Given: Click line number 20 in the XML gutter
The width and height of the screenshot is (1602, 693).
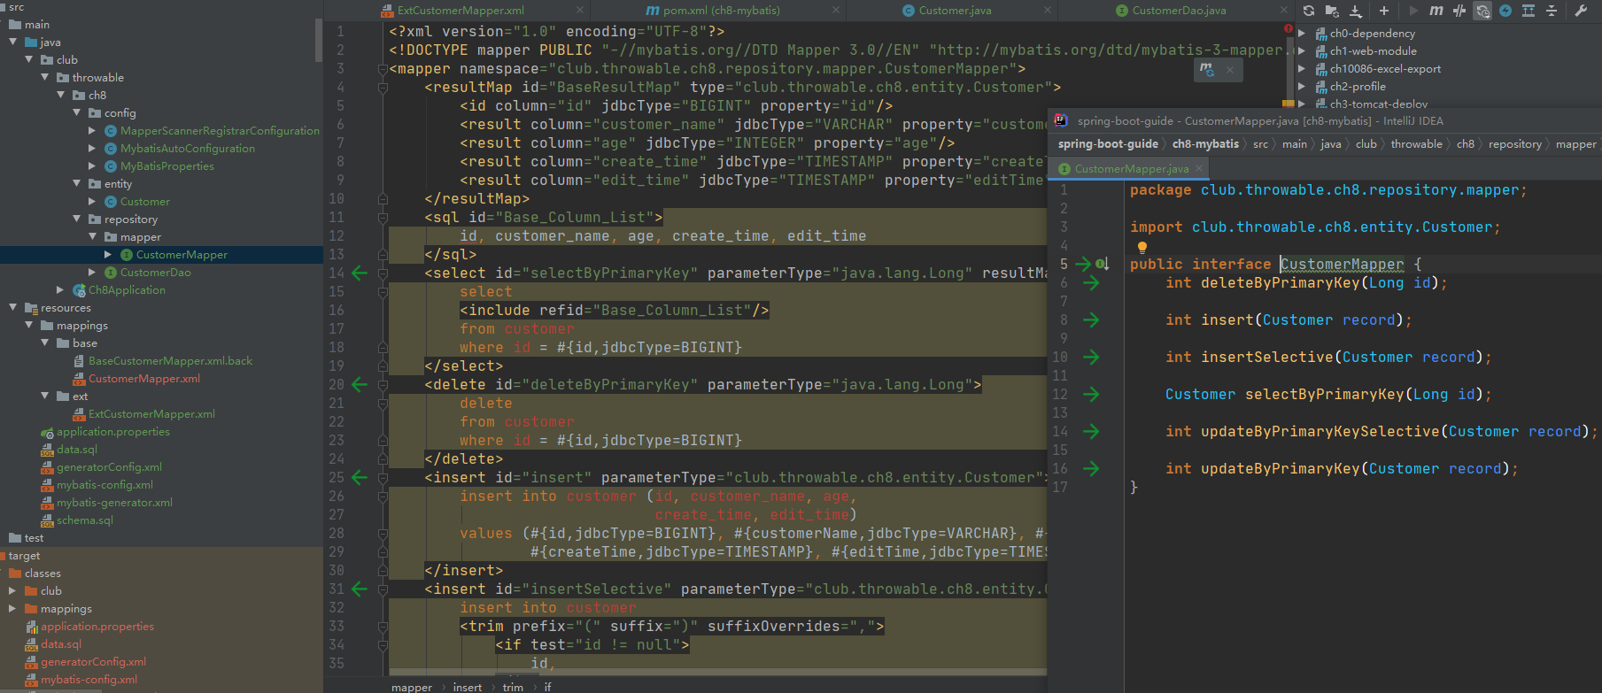Looking at the screenshot, I should 337,384.
